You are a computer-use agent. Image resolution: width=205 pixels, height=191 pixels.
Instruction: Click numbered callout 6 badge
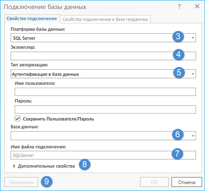[x=178, y=134]
